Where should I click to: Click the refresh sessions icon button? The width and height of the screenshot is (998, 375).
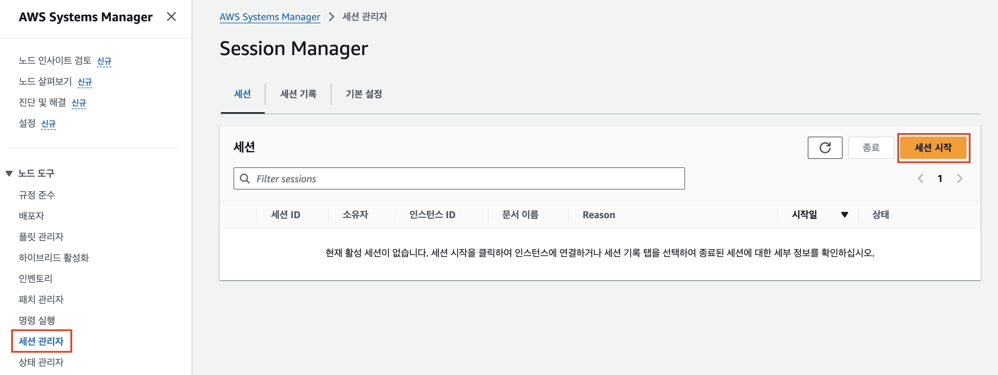tap(825, 148)
